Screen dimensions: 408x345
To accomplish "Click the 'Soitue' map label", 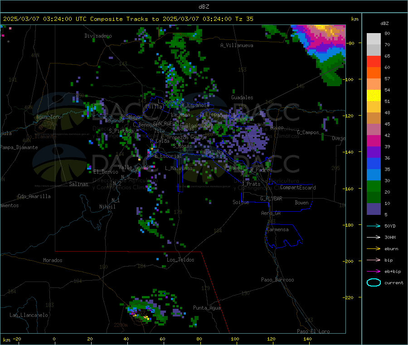I will (241, 202).
